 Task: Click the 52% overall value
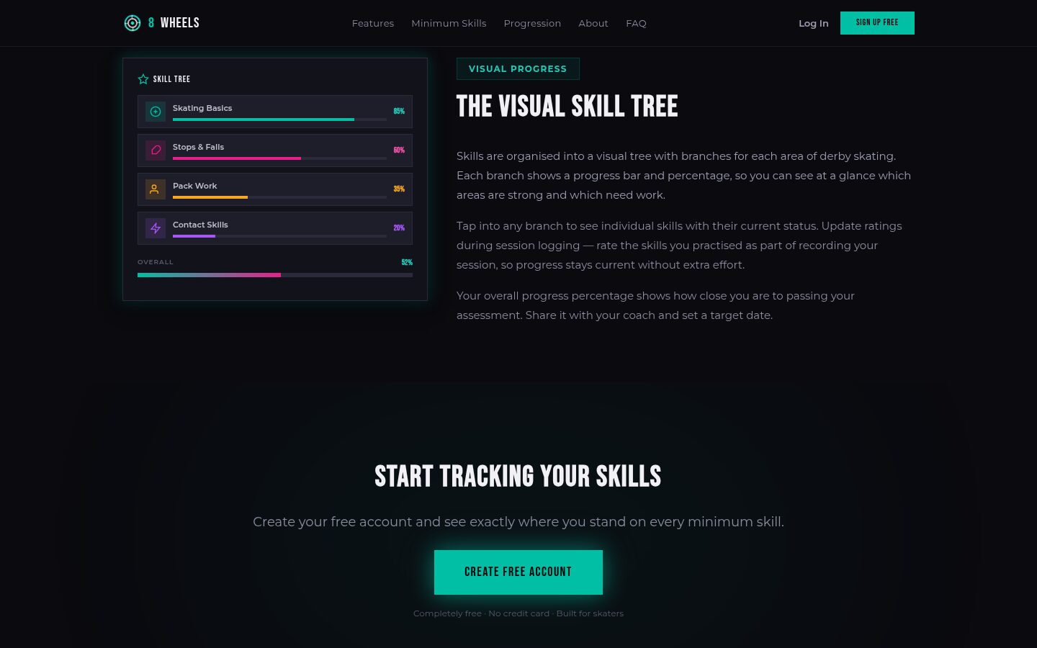[x=407, y=263]
